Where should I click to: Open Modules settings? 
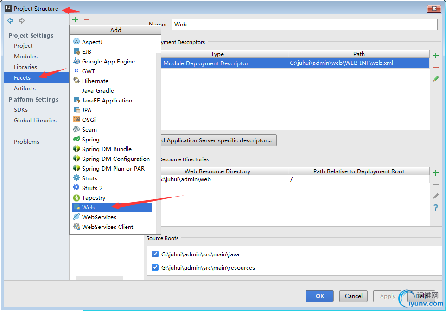pyautogui.click(x=25, y=56)
